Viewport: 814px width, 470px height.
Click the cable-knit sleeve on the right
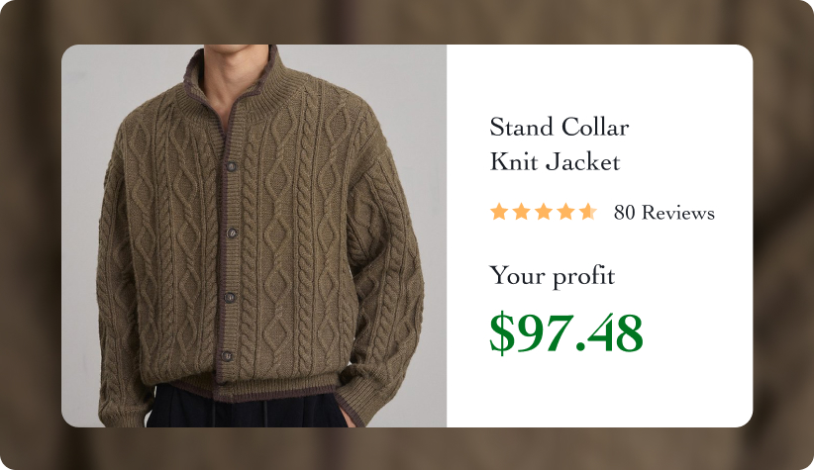pos(387,270)
